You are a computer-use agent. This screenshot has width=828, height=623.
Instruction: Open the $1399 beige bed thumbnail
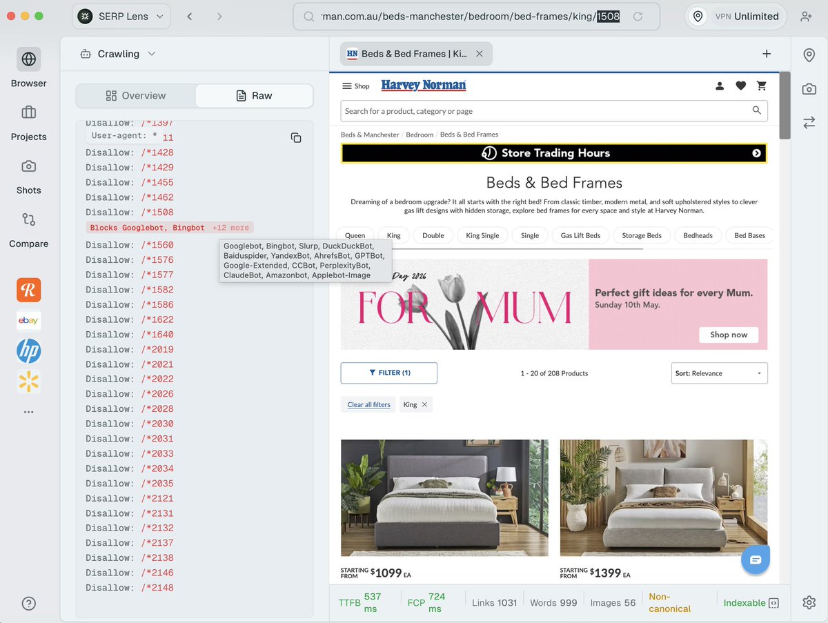tap(664, 497)
